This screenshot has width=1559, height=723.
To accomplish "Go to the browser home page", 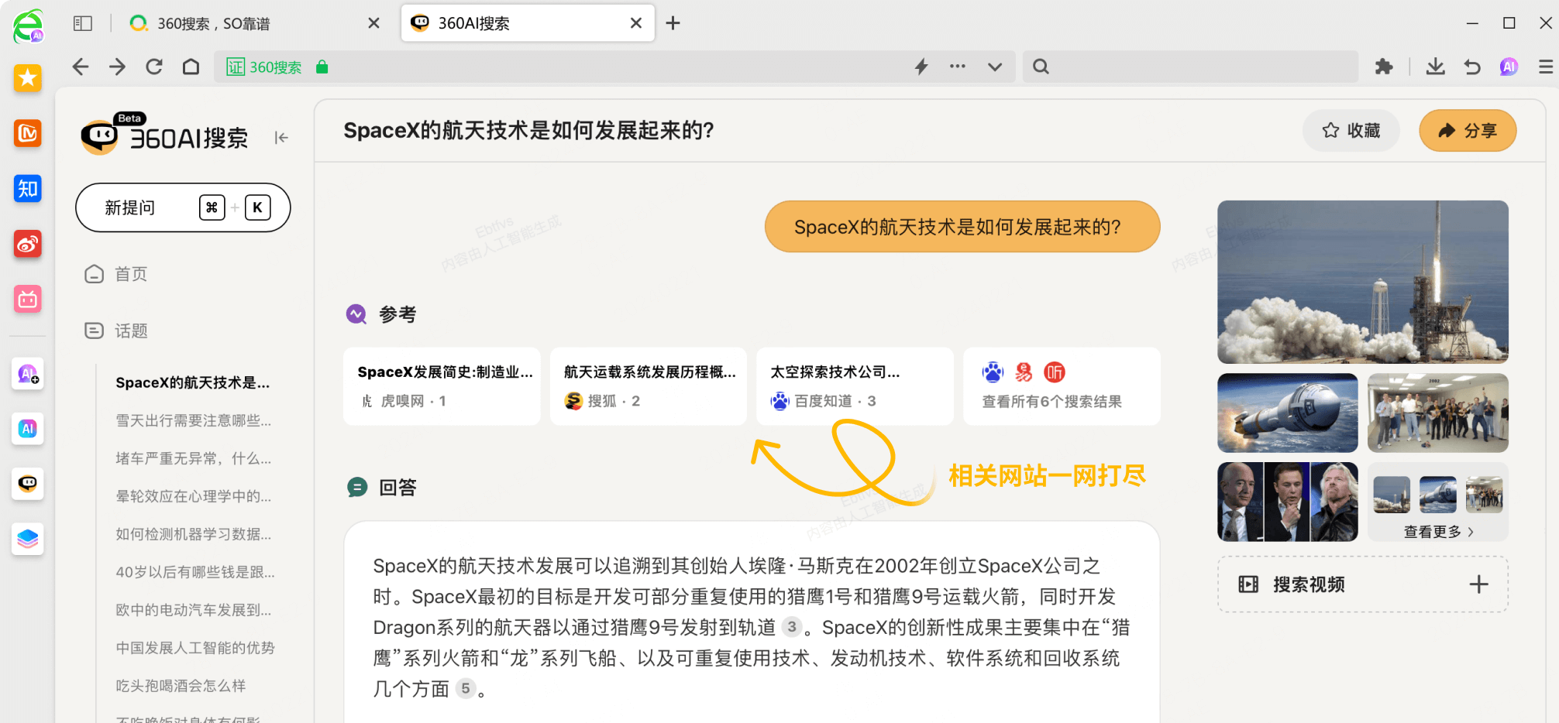I will point(191,67).
